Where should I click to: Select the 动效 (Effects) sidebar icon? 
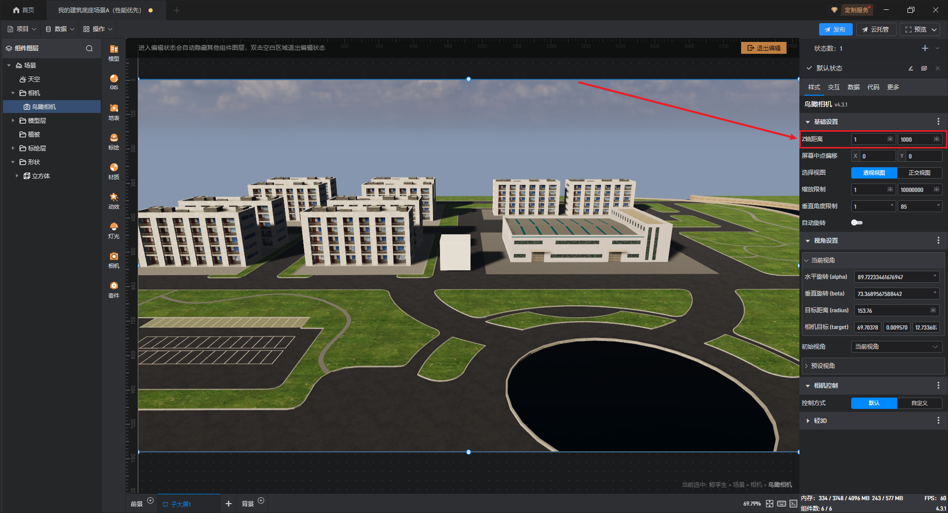click(114, 200)
